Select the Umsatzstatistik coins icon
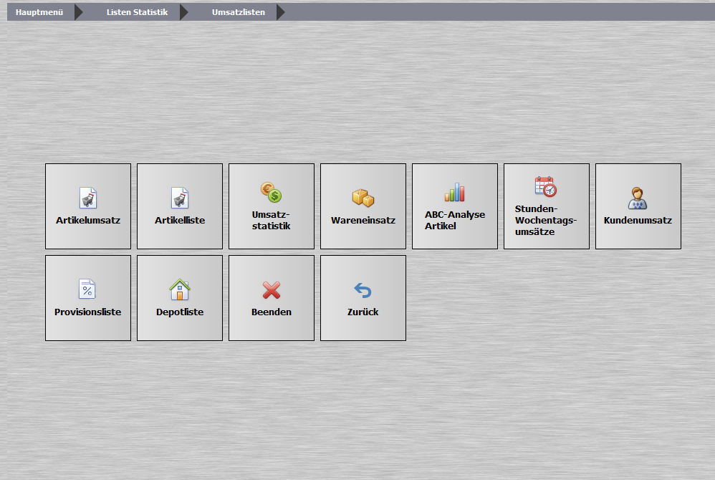The height and width of the screenshot is (480, 715). coord(272,193)
